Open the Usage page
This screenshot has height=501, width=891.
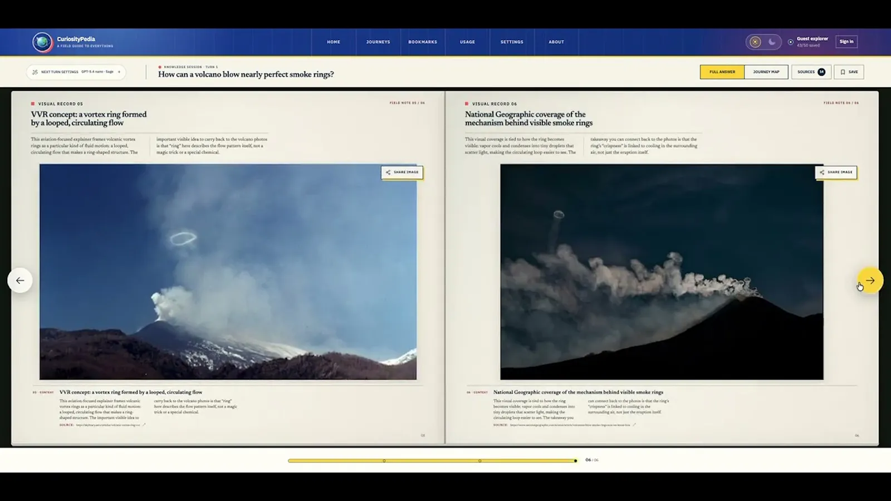tap(467, 42)
